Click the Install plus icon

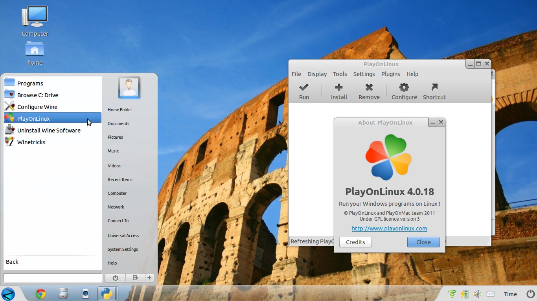[x=338, y=87]
